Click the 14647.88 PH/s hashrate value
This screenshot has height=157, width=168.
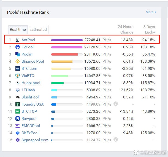coord(98,76)
